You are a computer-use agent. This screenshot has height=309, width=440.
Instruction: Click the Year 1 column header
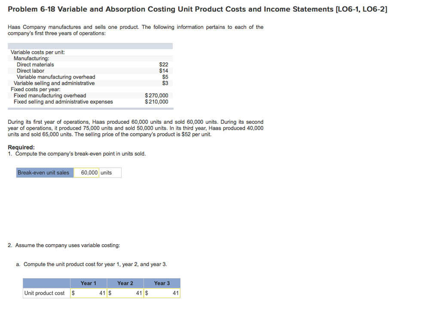(88, 283)
